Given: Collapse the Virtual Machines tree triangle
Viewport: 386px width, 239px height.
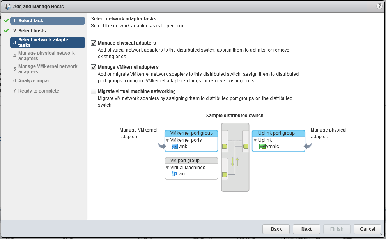Looking at the screenshot, I should tap(167, 168).
